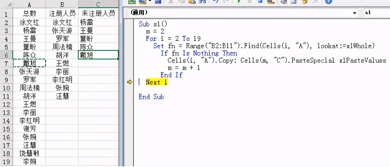Click header cell B1 注册人员
The height and width of the screenshot is (167, 390).
click(62, 13)
